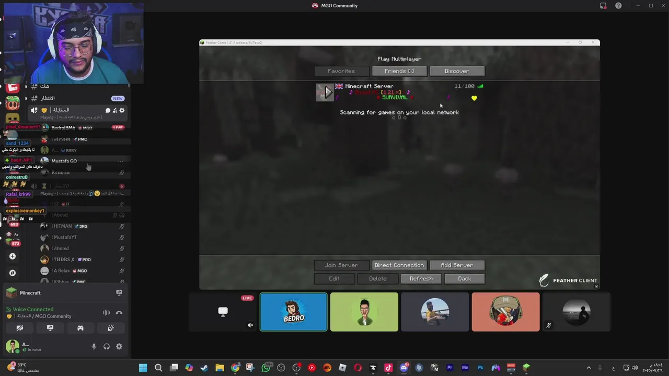This screenshot has width=669, height=376.
Task: Open the green cartoon avatar tile
Action: (364, 312)
